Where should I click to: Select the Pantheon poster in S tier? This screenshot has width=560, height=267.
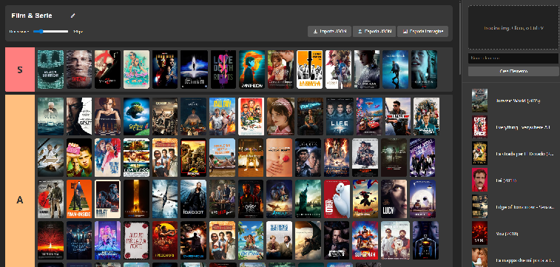tap(252, 70)
